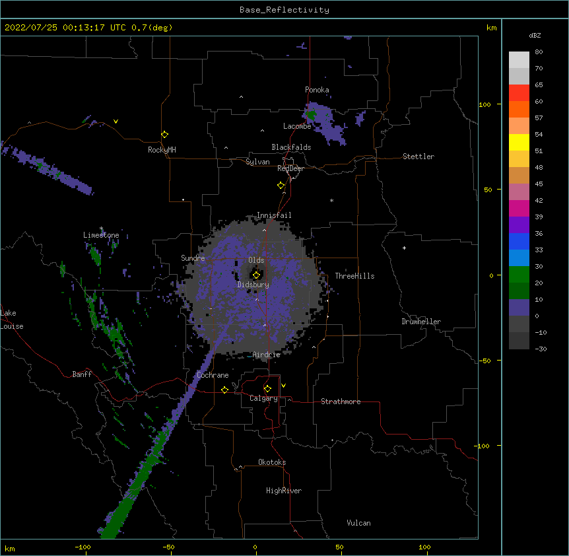The image size is (569, 556).
Task: Select the Innisfail label
Action: tap(274, 215)
